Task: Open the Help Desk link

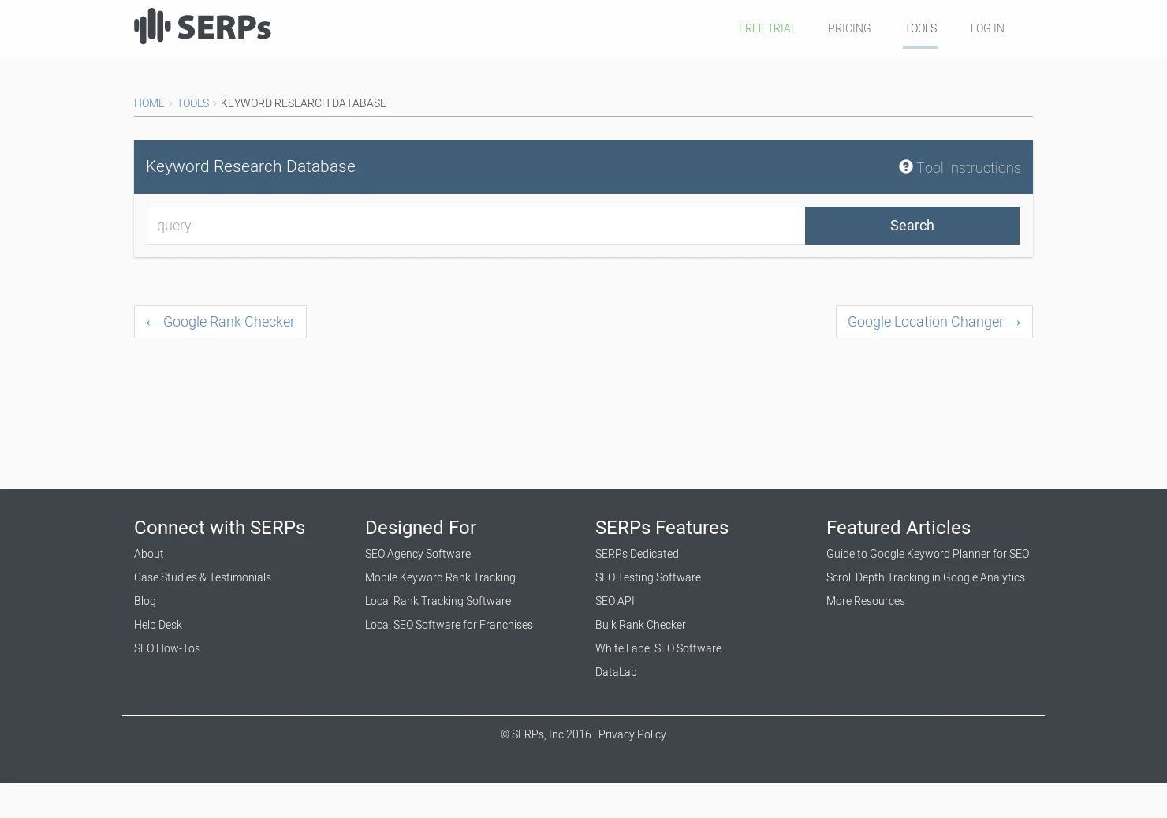Action: pyautogui.click(x=158, y=625)
